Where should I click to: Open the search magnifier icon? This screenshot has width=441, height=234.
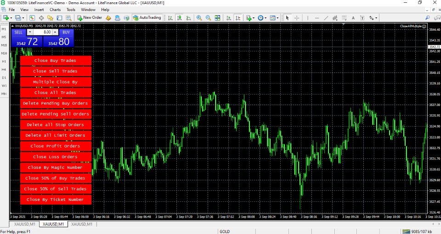428,18
